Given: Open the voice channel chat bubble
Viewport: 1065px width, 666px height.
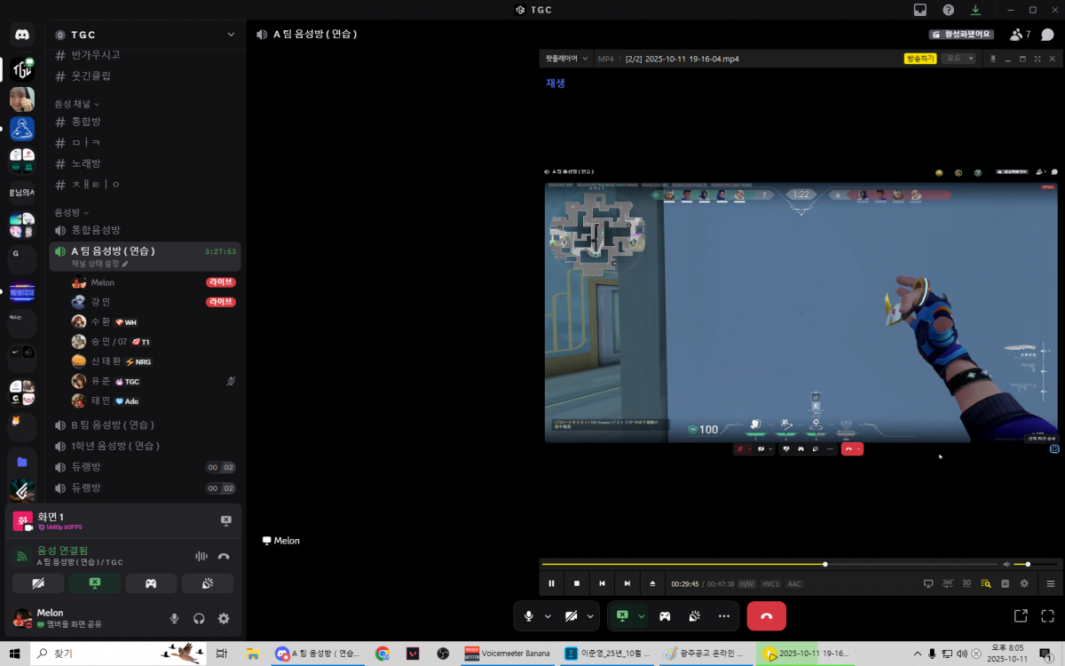Looking at the screenshot, I should (1047, 35).
